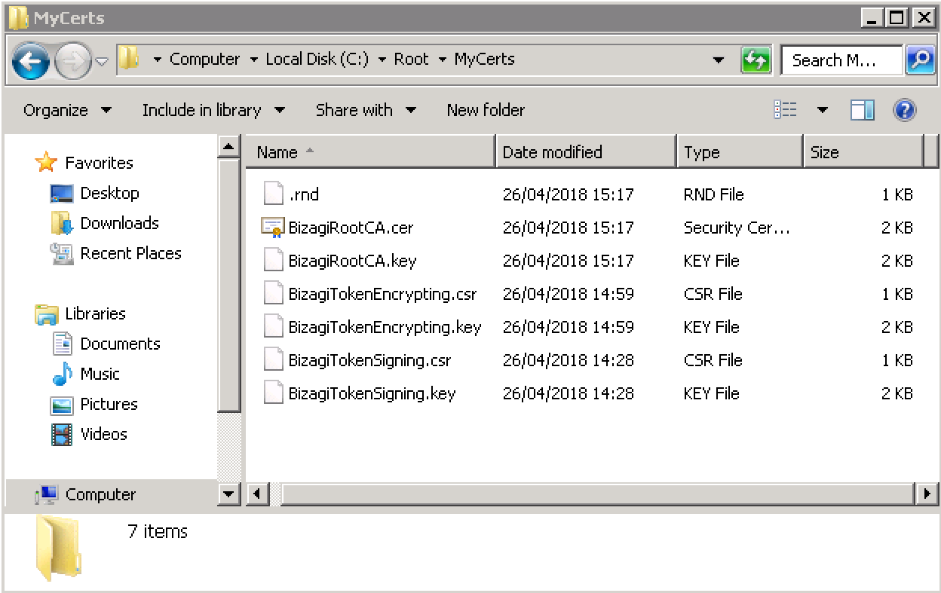Click the Forward navigation arrow button
Screen dimensions: 941x593
(73, 60)
